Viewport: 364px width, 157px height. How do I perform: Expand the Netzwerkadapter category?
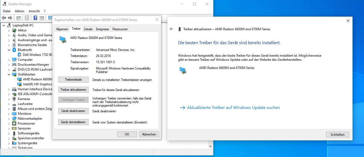coord(9,119)
